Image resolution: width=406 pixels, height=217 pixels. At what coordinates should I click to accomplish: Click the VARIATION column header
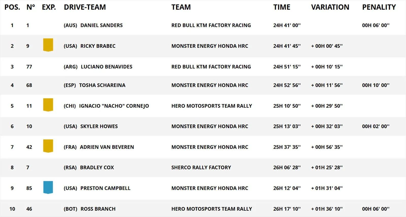[x=330, y=7]
